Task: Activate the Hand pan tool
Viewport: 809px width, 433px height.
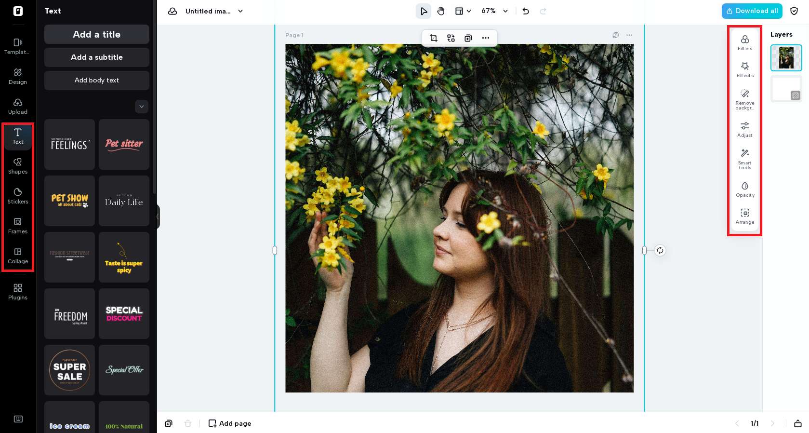Action: [x=441, y=11]
